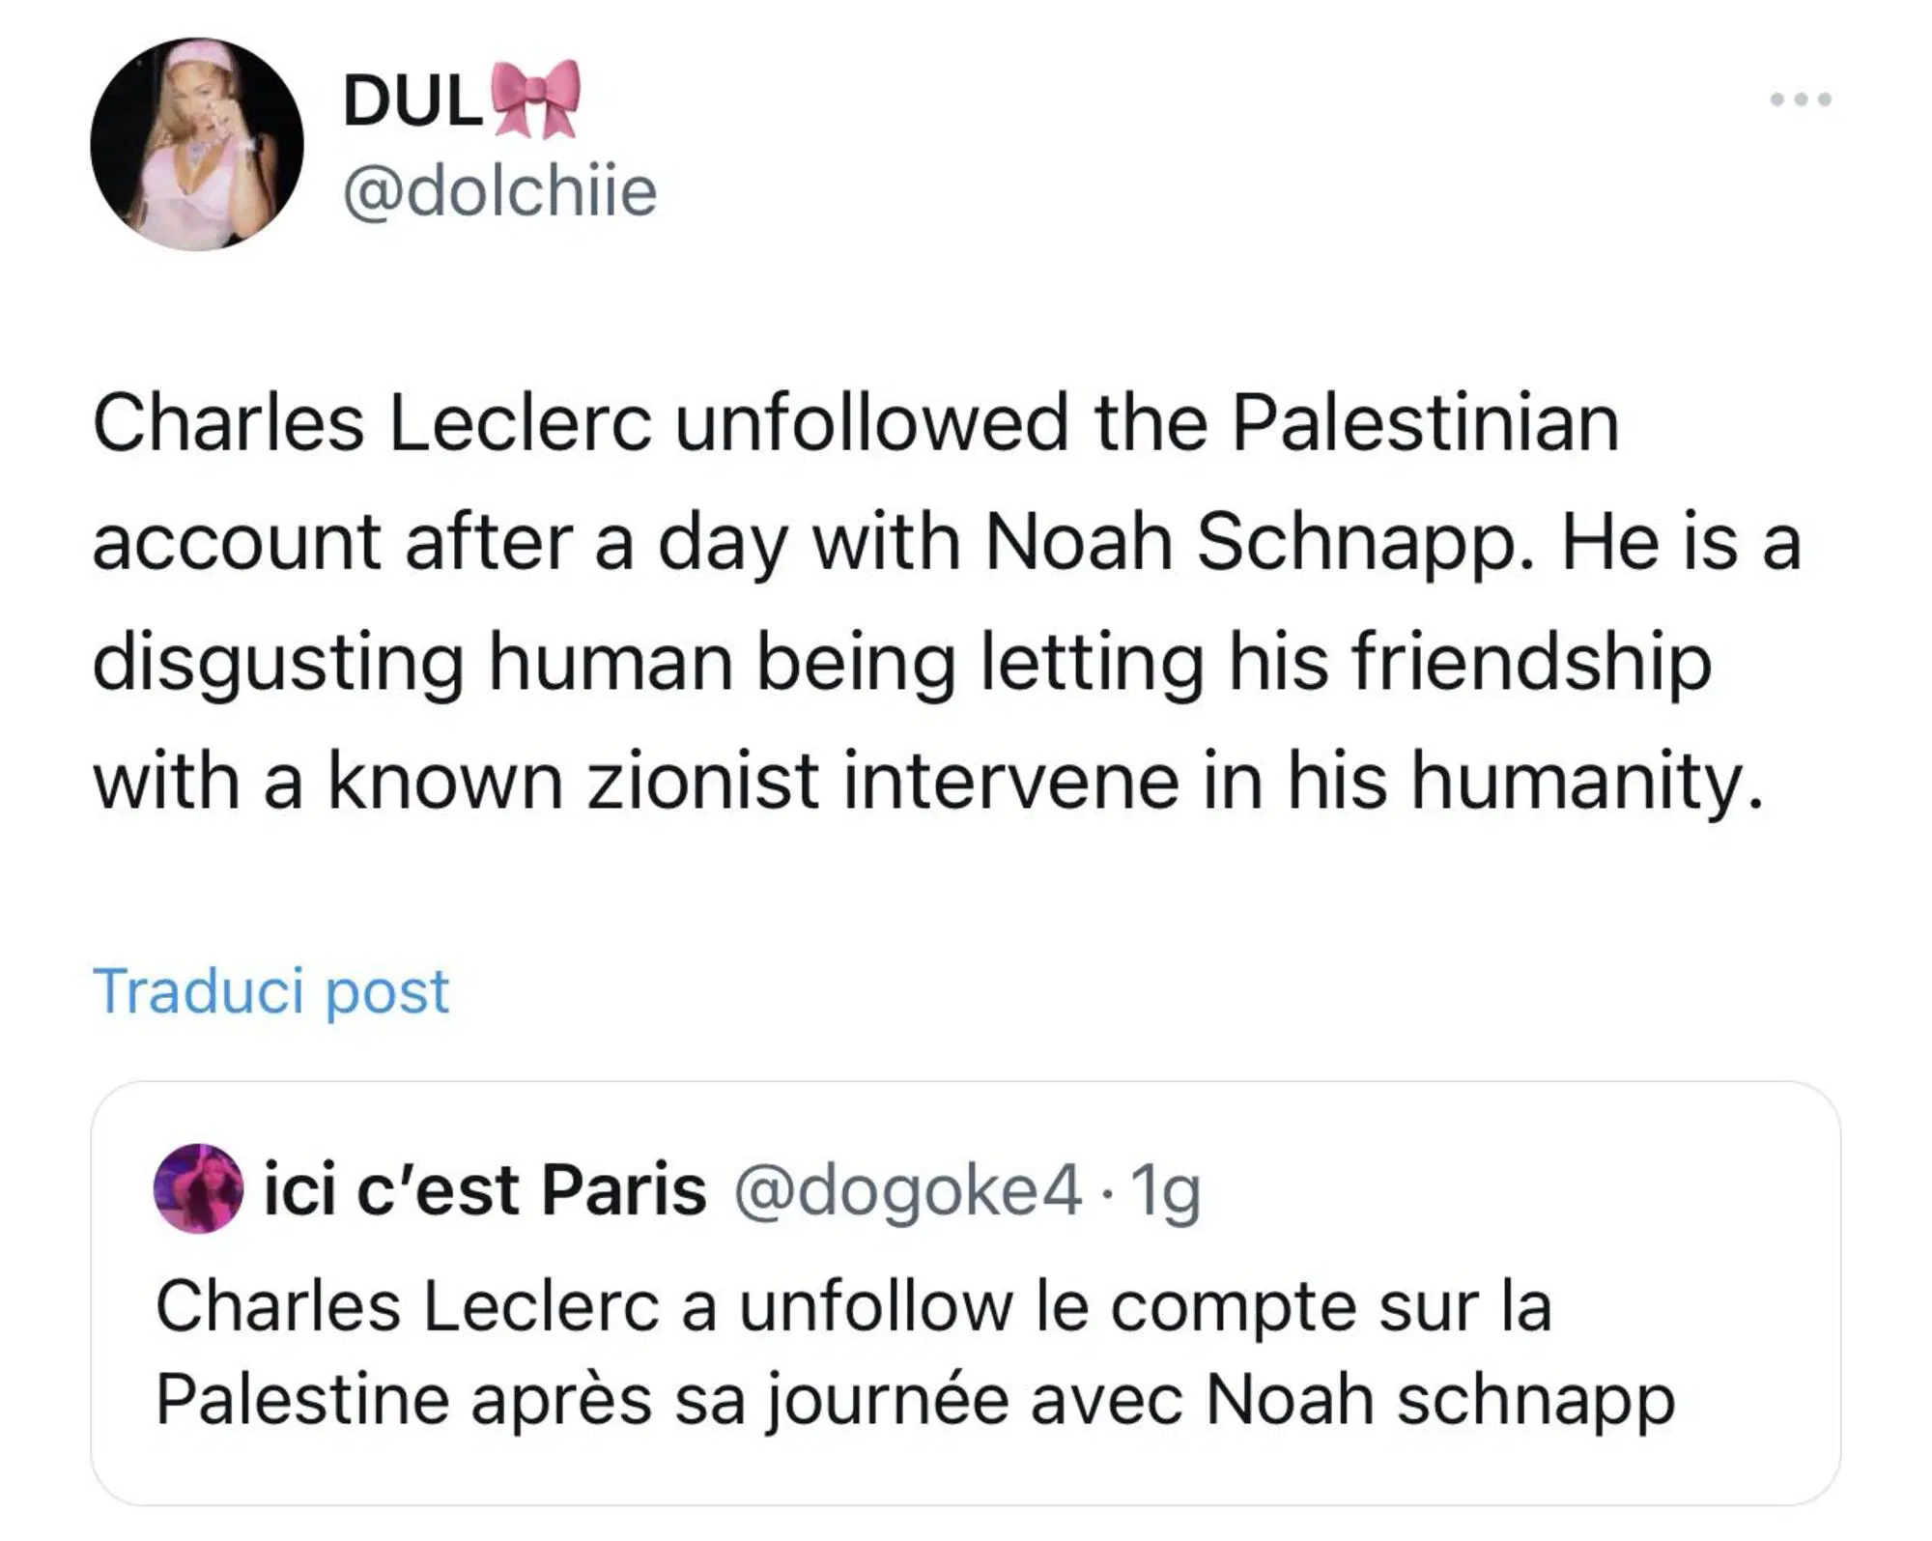Click "Charles Leclerc" in the quoted post

[x=407, y=1306]
